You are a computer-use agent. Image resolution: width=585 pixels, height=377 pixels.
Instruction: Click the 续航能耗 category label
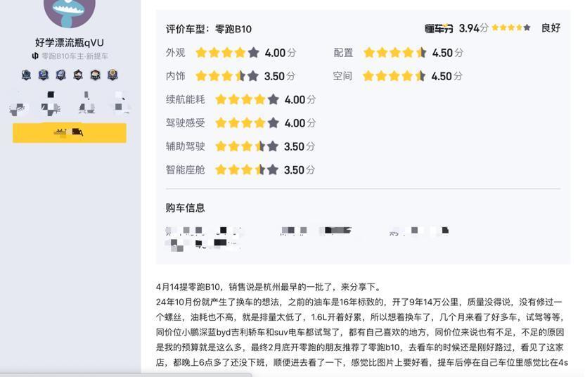click(x=186, y=100)
